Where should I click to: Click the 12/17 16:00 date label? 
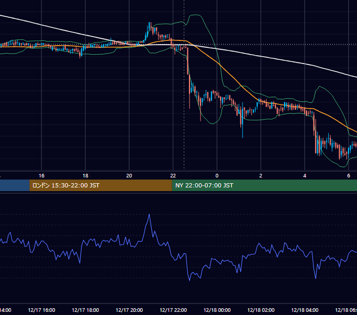click(x=41, y=310)
